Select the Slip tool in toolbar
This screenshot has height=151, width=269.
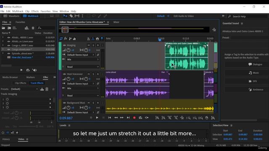(77, 16)
